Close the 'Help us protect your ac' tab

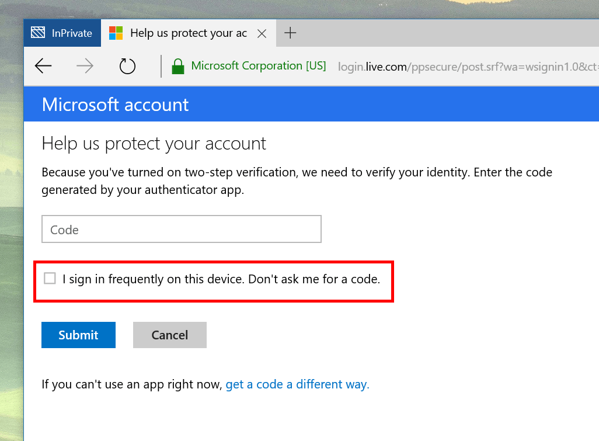pos(262,34)
